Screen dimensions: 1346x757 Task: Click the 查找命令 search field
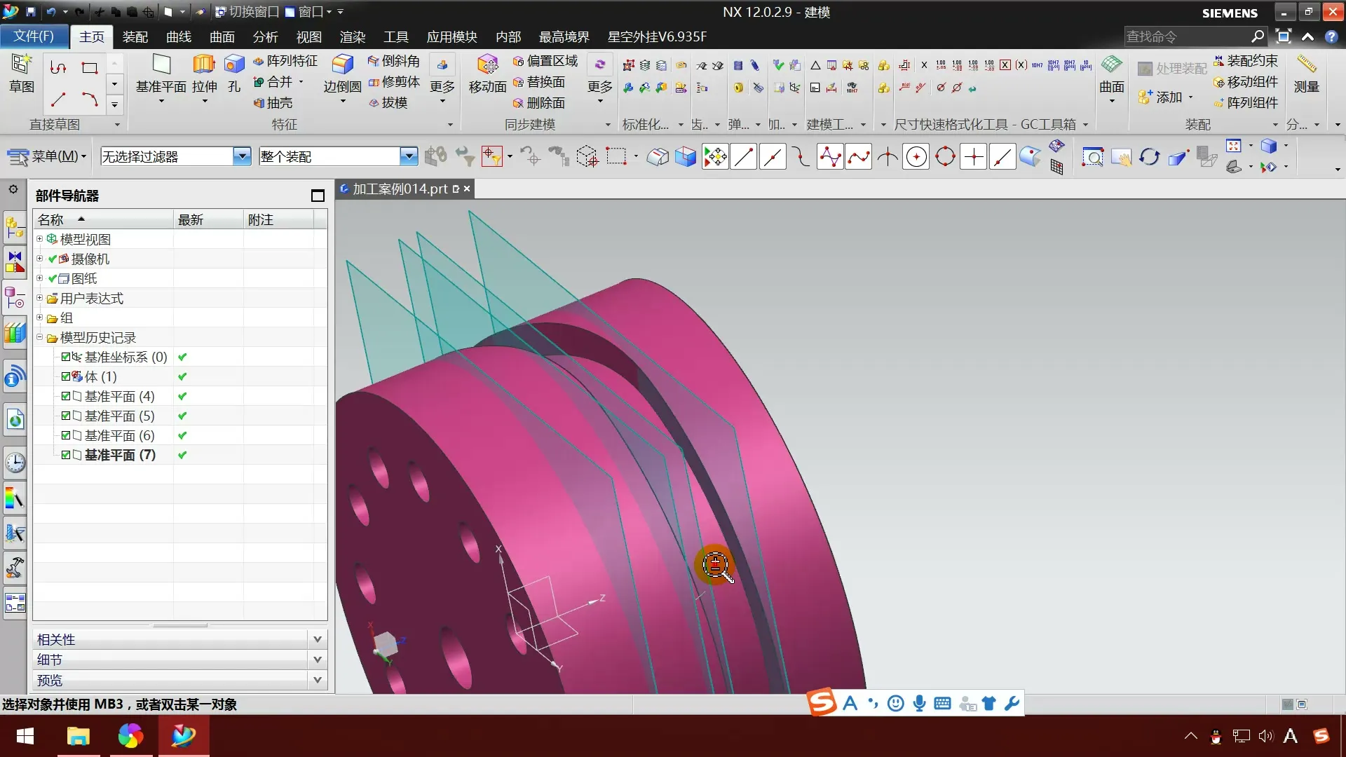(x=1186, y=36)
